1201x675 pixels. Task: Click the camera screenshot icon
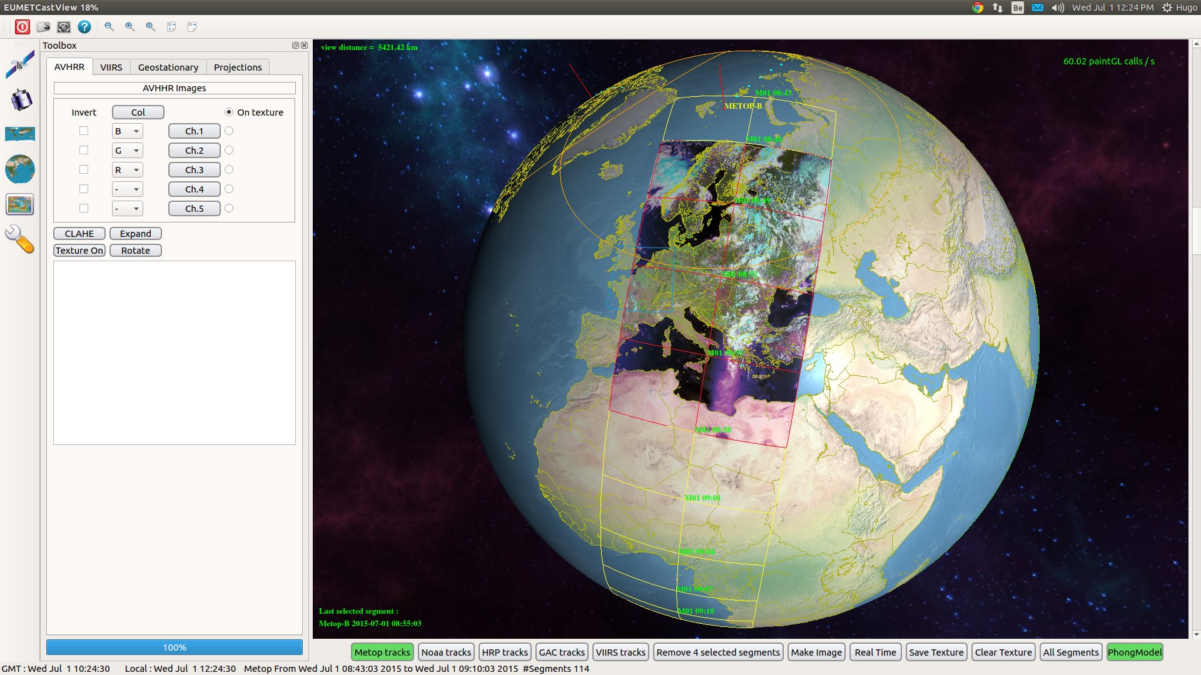click(x=43, y=27)
